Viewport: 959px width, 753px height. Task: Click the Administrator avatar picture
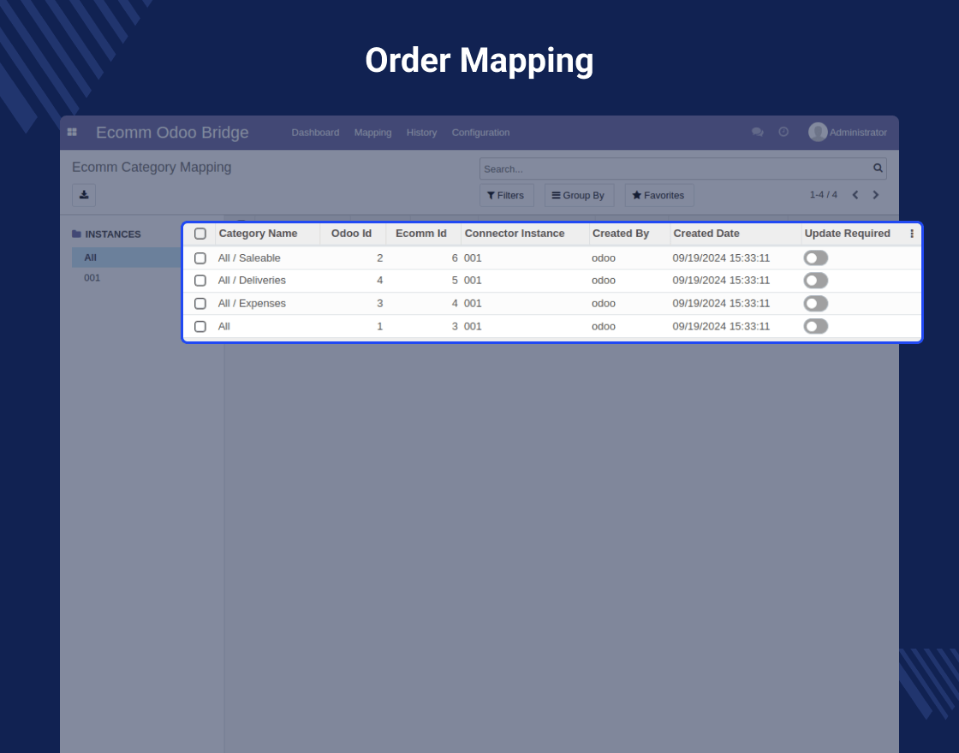pyautogui.click(x=818, y=132)
